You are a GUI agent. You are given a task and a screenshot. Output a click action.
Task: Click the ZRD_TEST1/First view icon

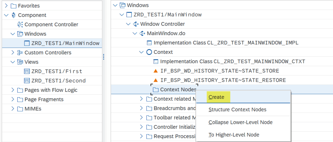pos(27,71)
